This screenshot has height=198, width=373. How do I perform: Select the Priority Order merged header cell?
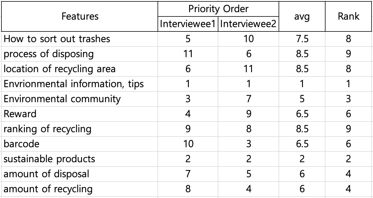click(x=218, y=9)
